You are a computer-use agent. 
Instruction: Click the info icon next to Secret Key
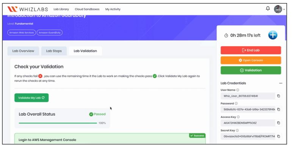pos(237,130)
